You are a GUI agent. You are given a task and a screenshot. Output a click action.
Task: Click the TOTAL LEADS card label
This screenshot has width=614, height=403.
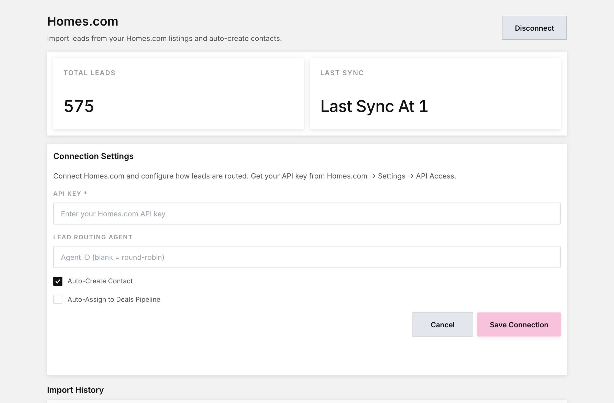[x=90, y=73]
